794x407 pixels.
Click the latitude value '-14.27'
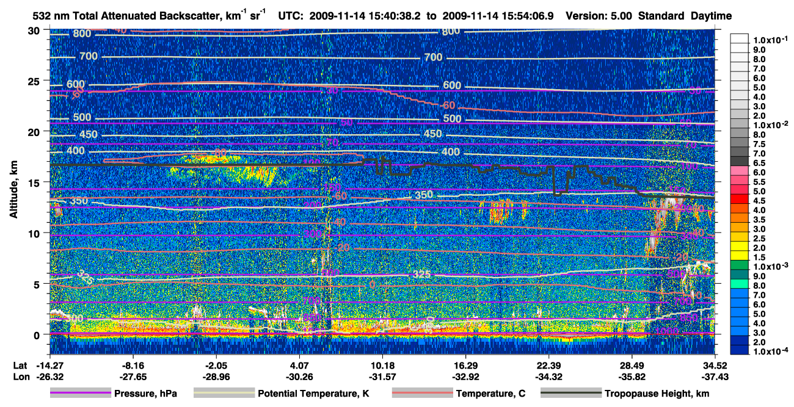click(49, 366)
